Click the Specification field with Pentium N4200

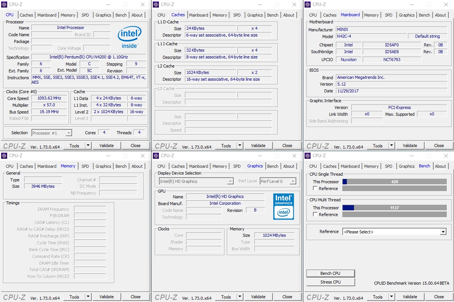tap(89, 57)
